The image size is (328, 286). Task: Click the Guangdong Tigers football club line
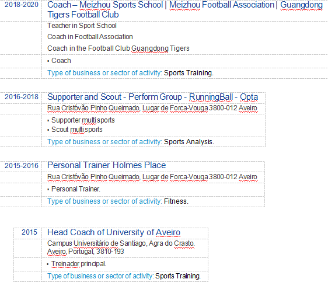click(x=118, y=48)
